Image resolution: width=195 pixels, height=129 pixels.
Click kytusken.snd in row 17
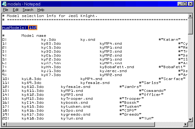[x=76, y=106]
